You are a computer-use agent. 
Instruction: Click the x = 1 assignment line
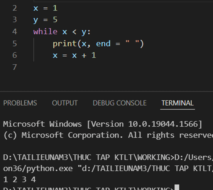coord(46,8)
